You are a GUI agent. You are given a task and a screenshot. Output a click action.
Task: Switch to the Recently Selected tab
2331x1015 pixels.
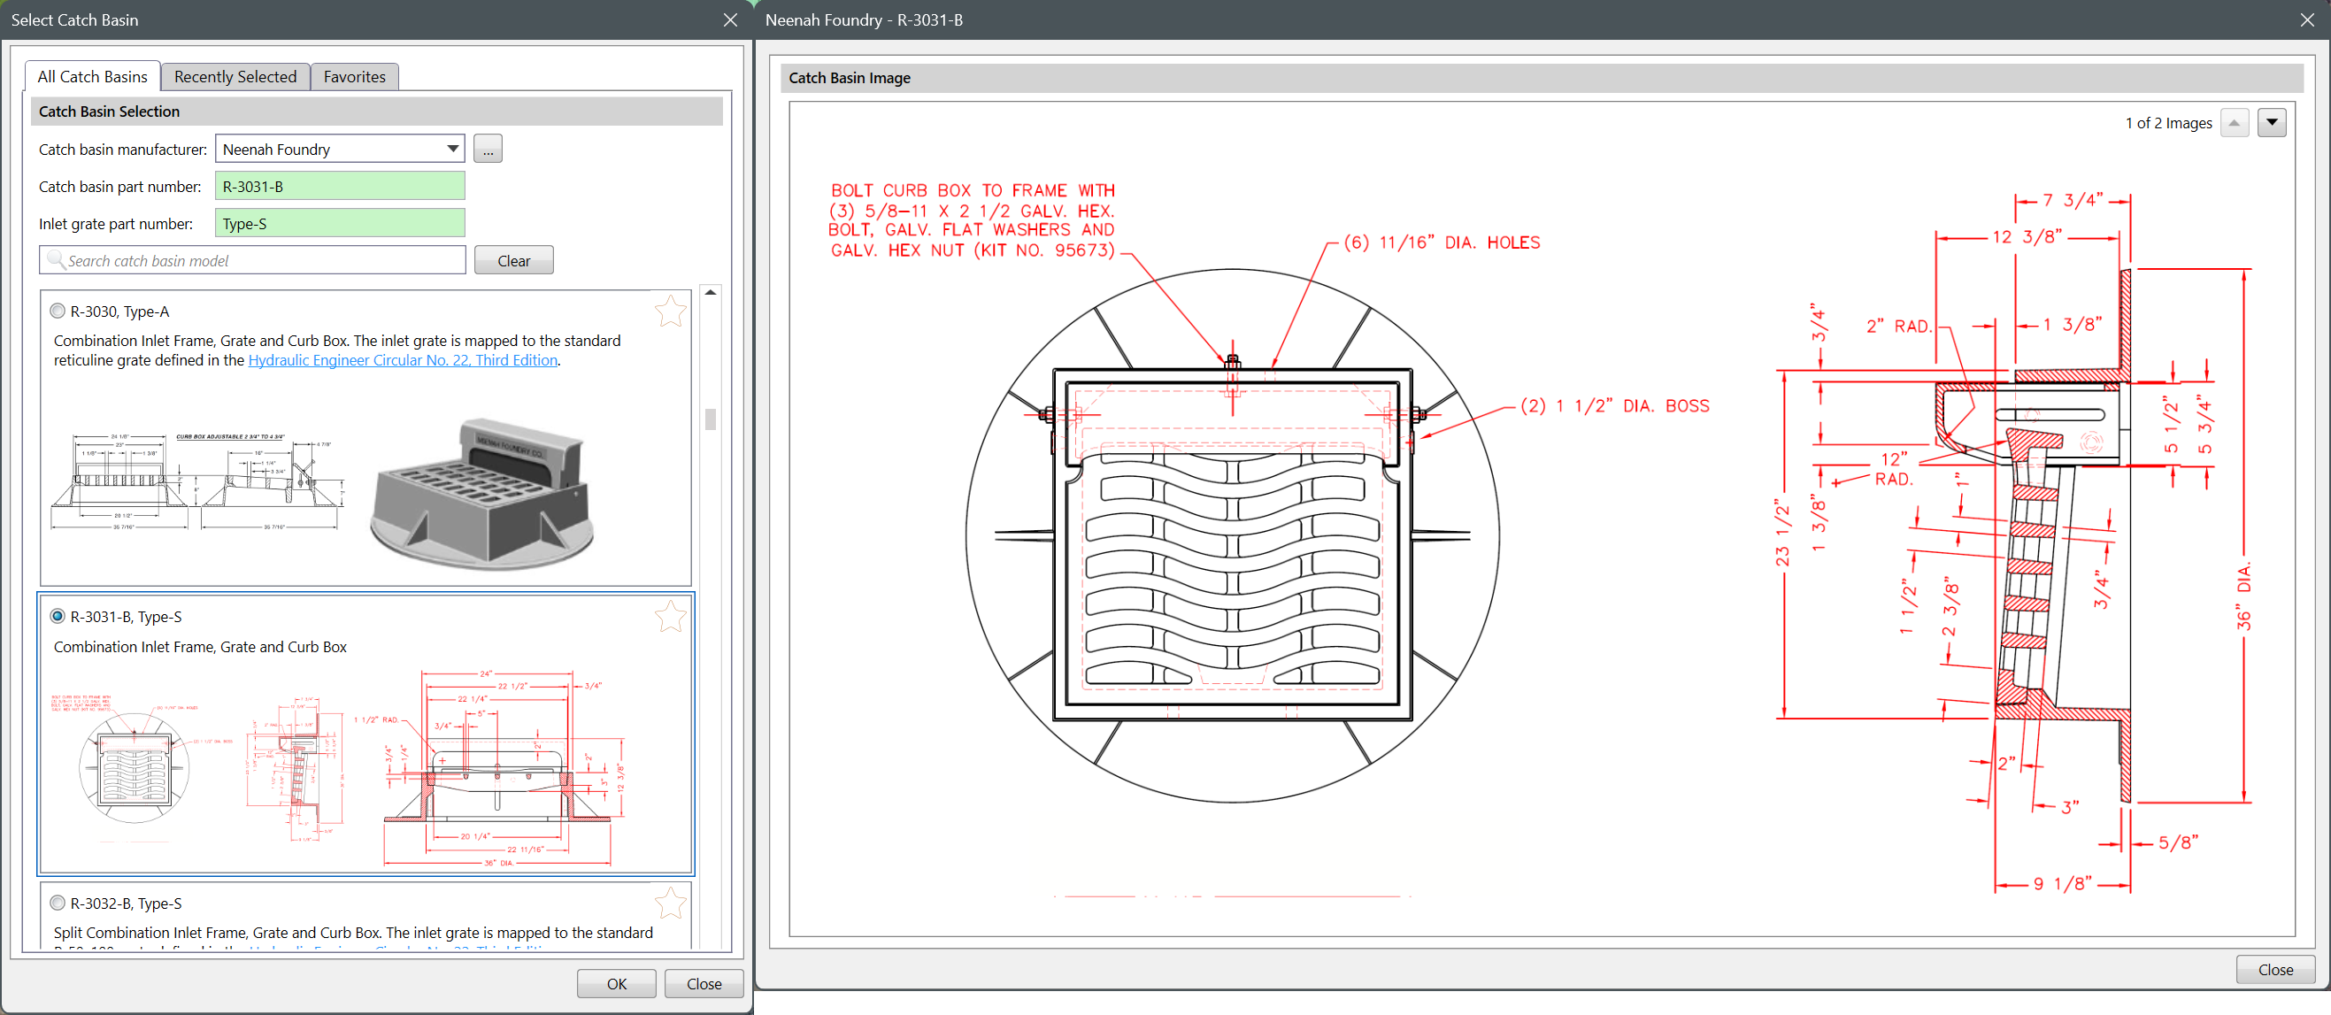click(x=235, y=77)
